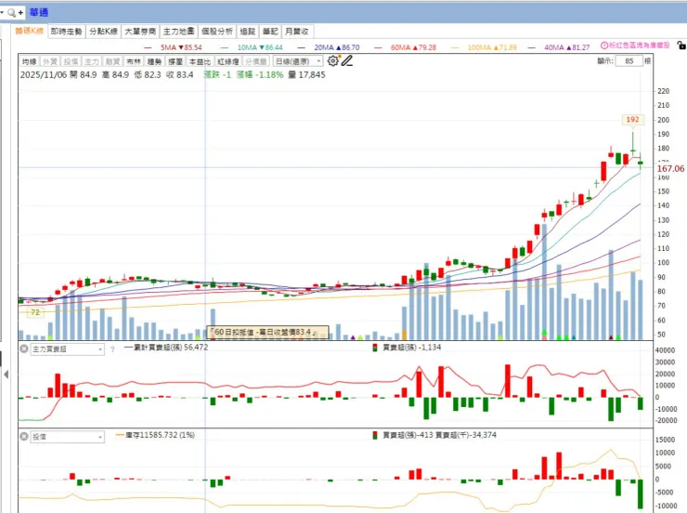Toggle the 紅綠燈 overlay button
The image size is (687, 513).
(x=227, y=61)
